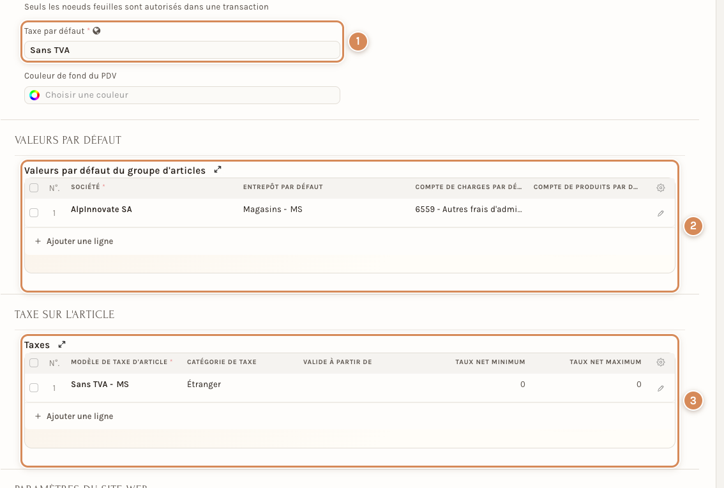Expand the Taxes table to fullscreen
Screen dimensions: 724x488
coord(62,345)
